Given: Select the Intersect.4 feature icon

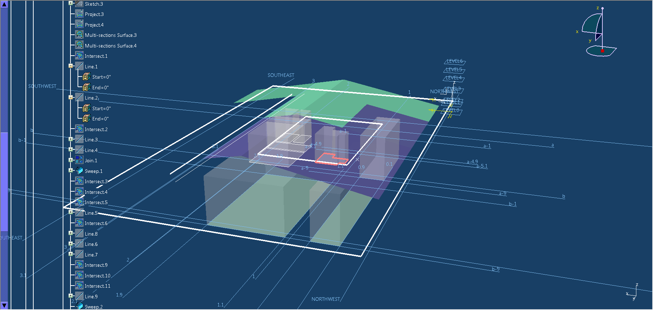Looking at the screenshot, I should pos(79,192).
